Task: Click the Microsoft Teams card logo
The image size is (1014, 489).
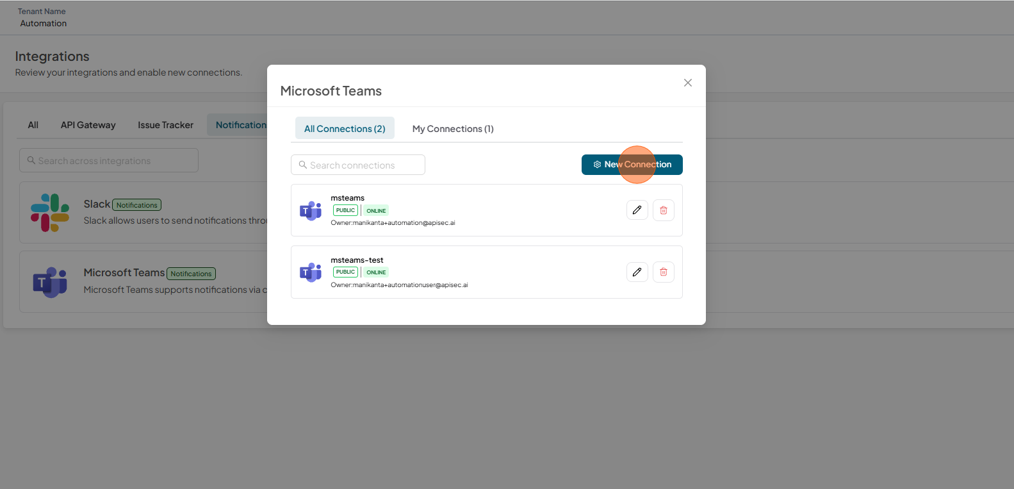Action: pyautogui.click(x=50, y=282)
